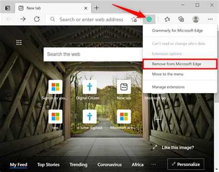This screenshot has height=172, width=219.
Task: Open Settings and more ellipsis menu
Action: pyautogui.click(x=210, y=19)
